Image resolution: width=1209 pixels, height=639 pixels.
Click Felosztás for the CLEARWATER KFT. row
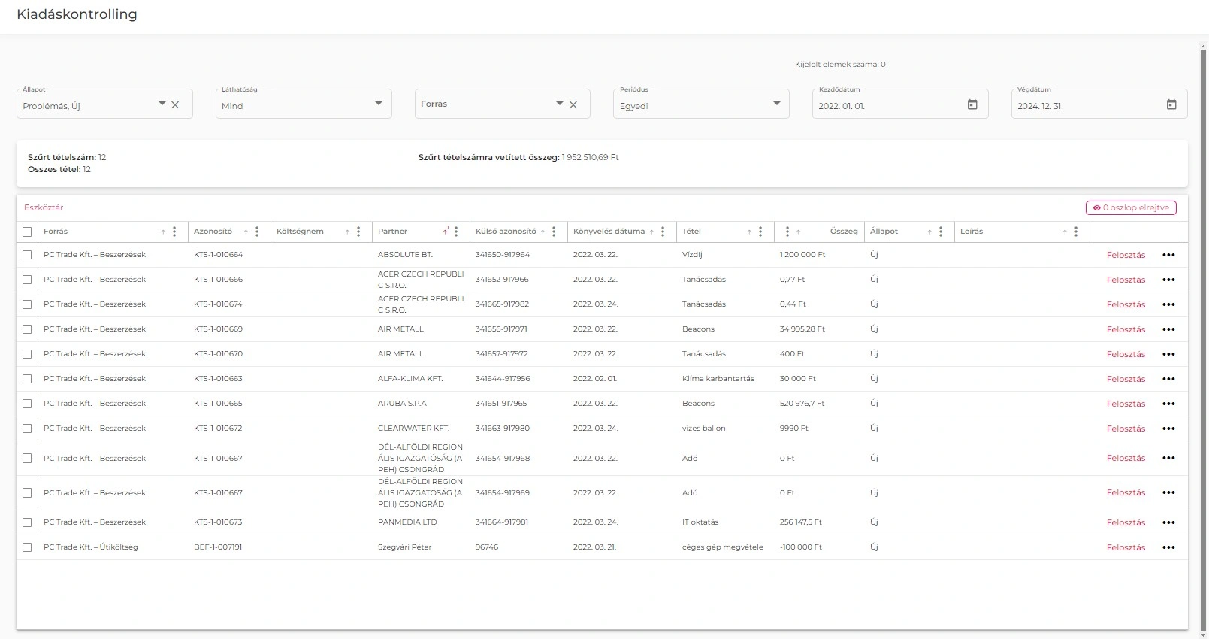tap(1126, 429)
